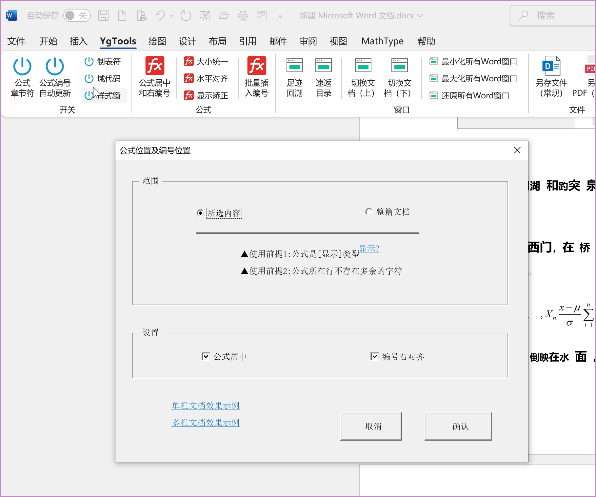Click 另存文件（常规） icon

[x=551, y=77]
